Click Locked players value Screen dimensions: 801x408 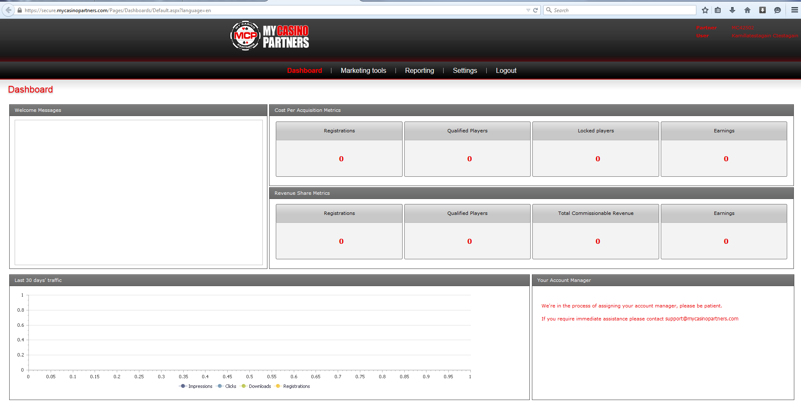click(598, 159)
